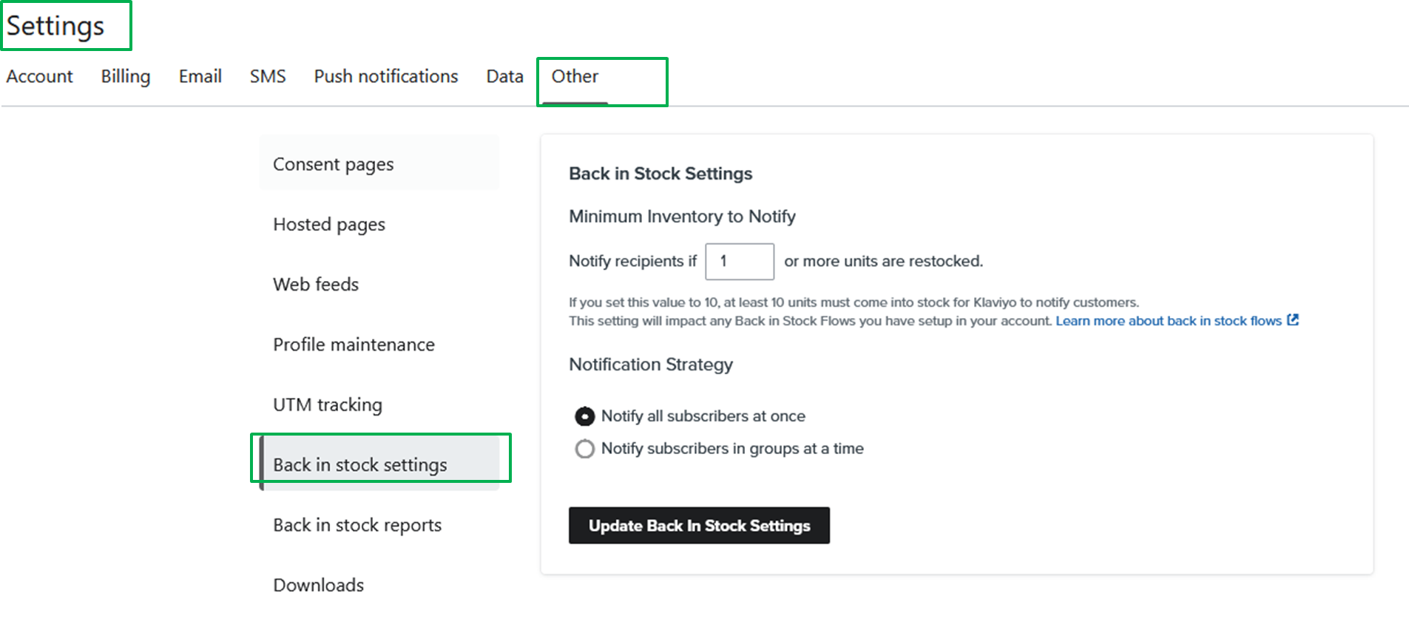Go to Hosted pages section
Viewport: 1409px width, 633px height.
[x=329, y=224]
